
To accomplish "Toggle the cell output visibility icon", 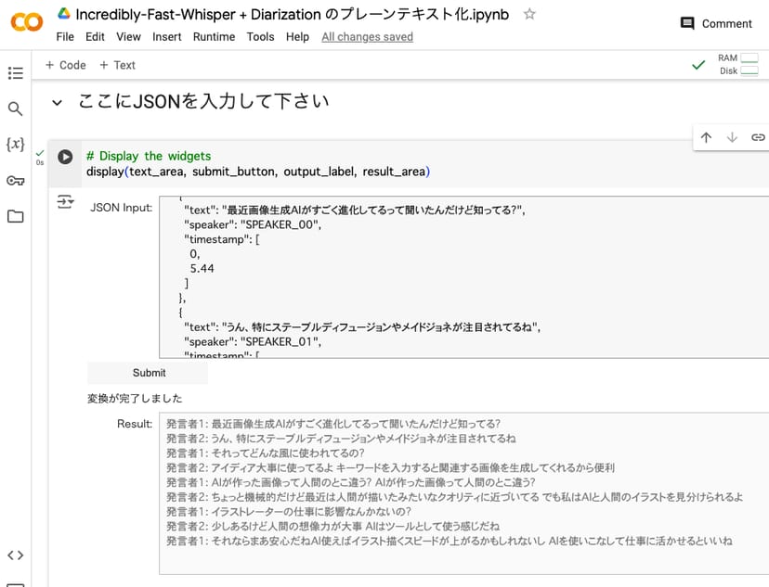I will pos(65,201).
